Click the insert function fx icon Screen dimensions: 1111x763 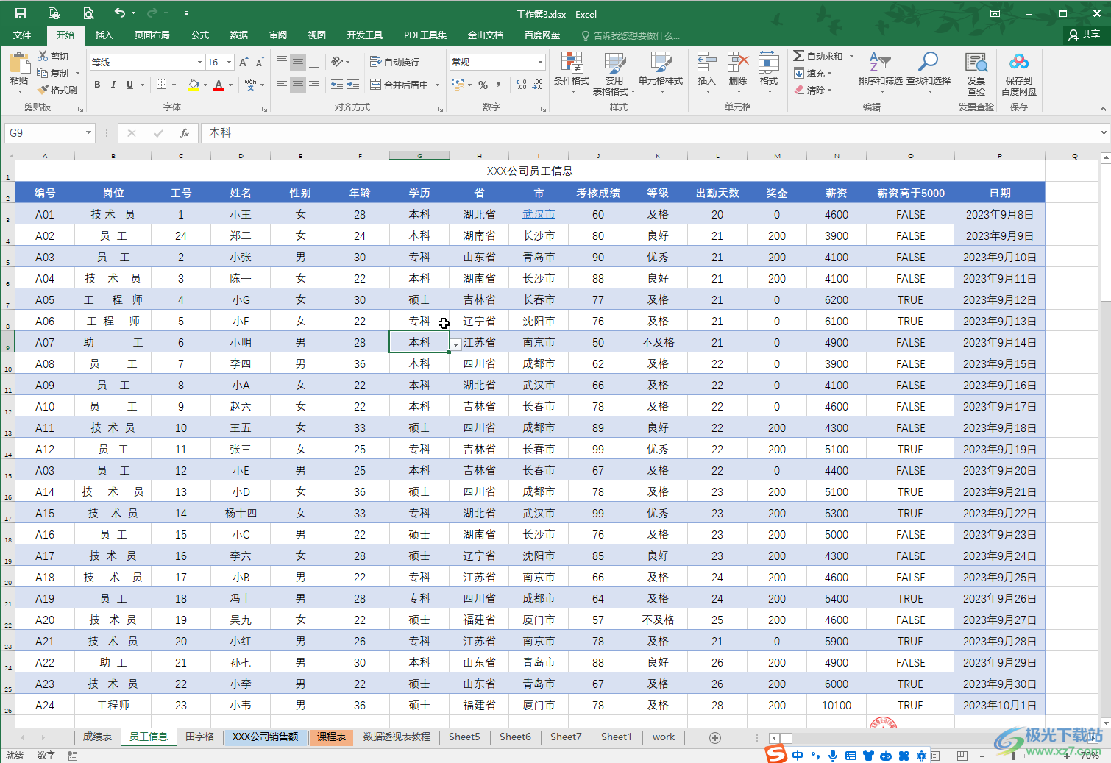click(x=185, y=133)
